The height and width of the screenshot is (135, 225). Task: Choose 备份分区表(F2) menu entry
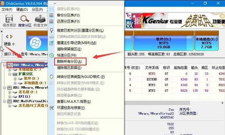(68, 15)
